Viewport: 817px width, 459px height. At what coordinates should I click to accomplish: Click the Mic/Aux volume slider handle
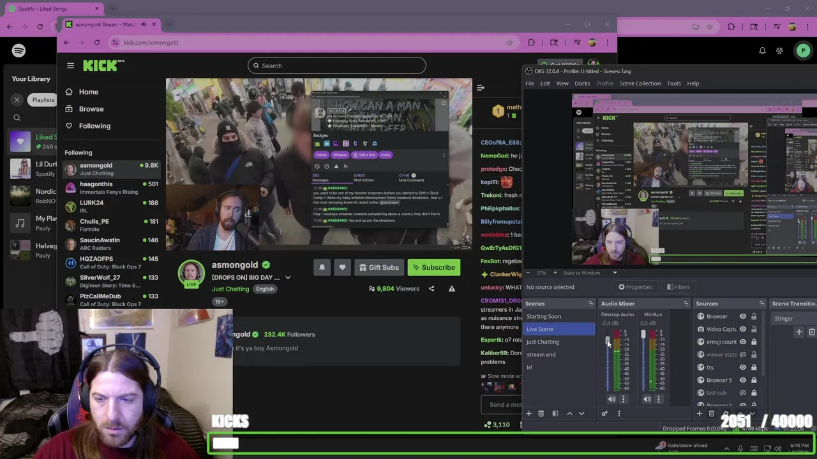[643, 334]
